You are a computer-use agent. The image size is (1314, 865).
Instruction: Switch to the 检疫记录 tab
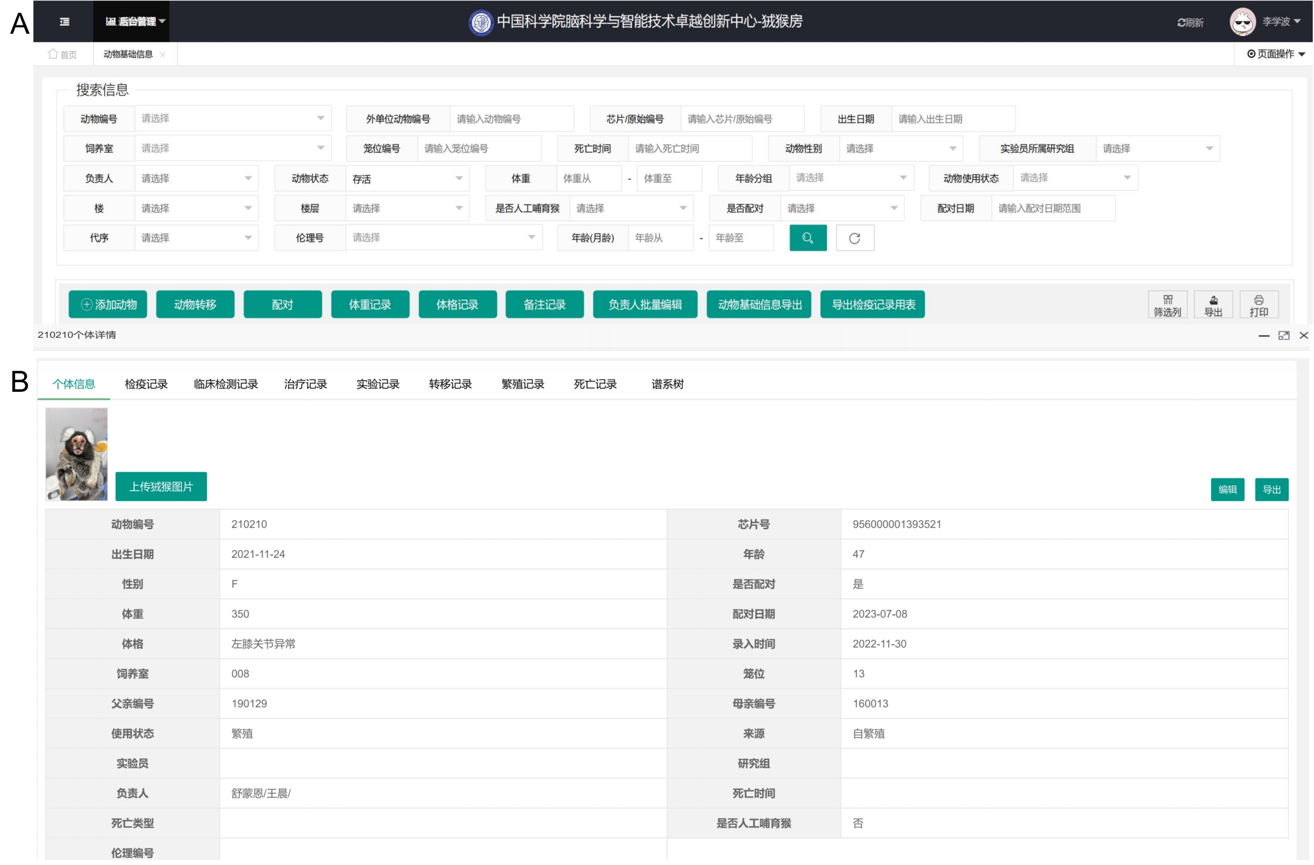click(x=146, y=384)
